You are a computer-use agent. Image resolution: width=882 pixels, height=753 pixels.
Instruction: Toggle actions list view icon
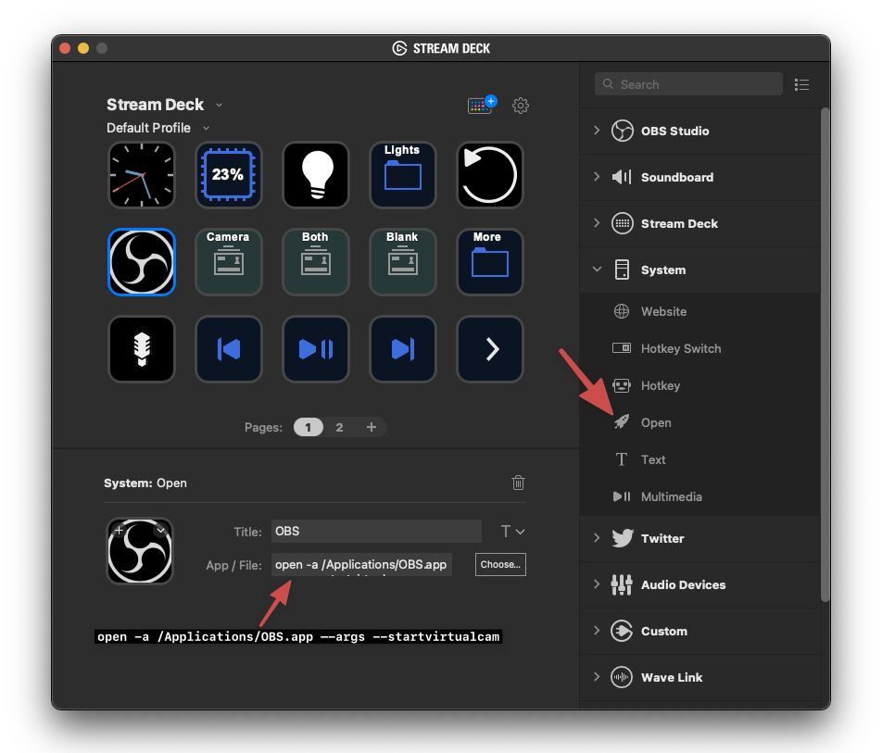(x=801, y=84)
